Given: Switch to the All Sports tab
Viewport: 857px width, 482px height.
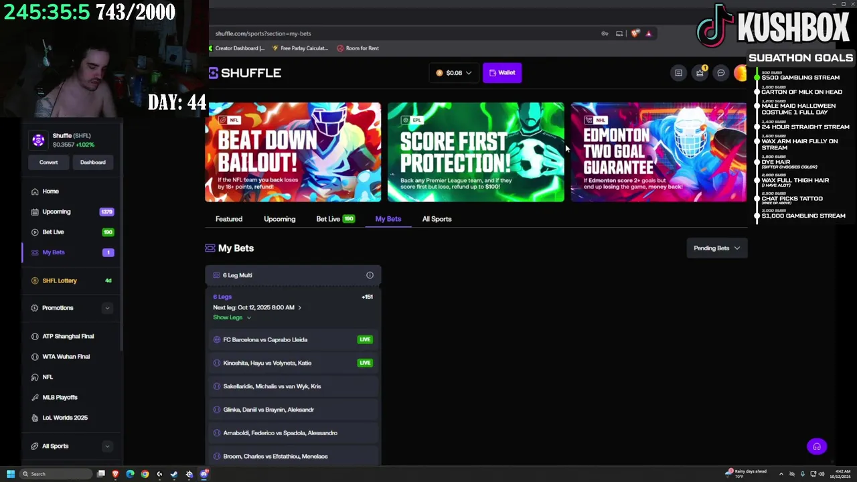Looking at the screenshot, I should point(437,219).
